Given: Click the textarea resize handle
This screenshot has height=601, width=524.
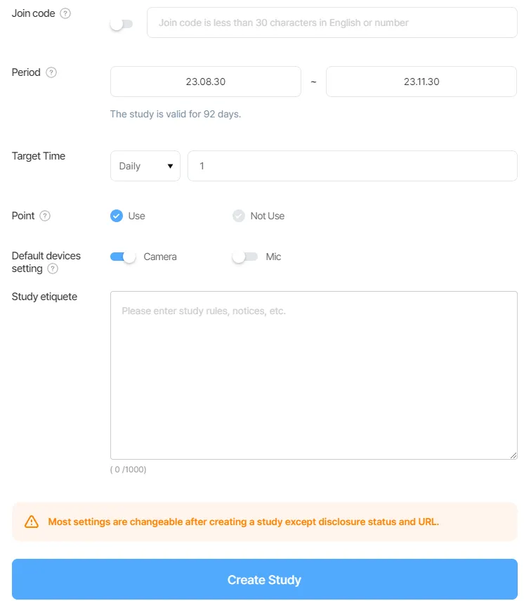Looking at the screenshot, I should pyautogui.click(x=513, y=455).
